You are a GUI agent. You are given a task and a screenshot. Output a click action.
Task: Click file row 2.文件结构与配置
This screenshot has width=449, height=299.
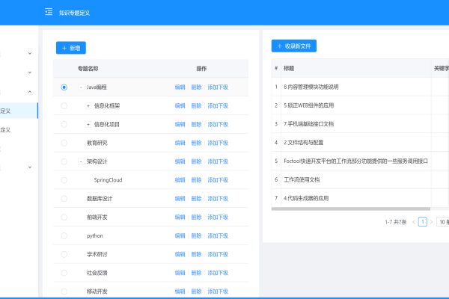pos(304,143)
